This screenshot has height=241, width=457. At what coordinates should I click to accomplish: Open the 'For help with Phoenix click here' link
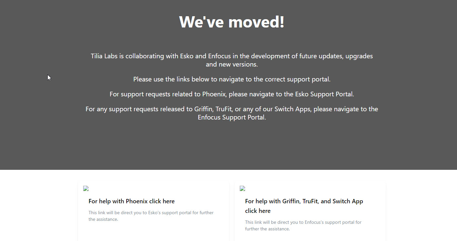[131, 201]
